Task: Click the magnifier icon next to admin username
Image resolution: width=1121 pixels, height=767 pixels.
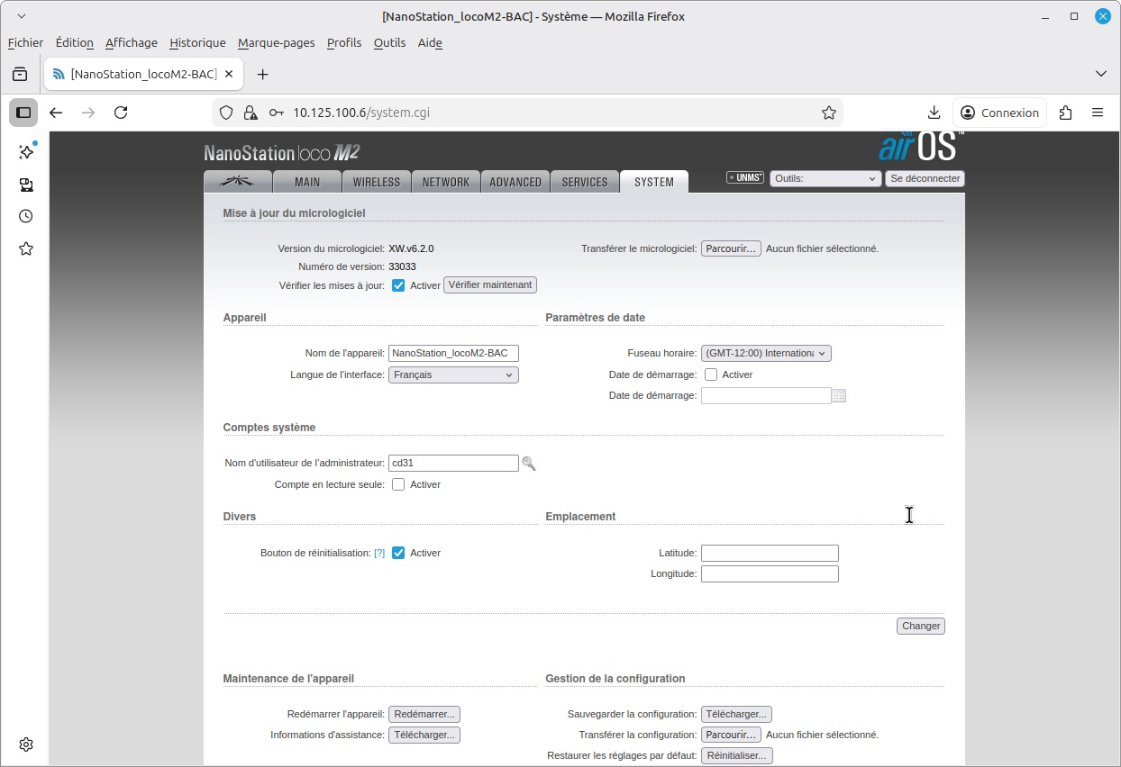Action: point(529,464)
